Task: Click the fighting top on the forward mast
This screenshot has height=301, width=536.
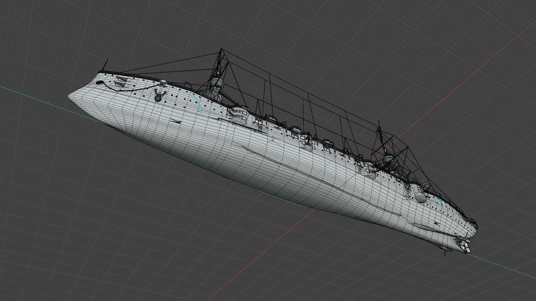Action: 217,83
